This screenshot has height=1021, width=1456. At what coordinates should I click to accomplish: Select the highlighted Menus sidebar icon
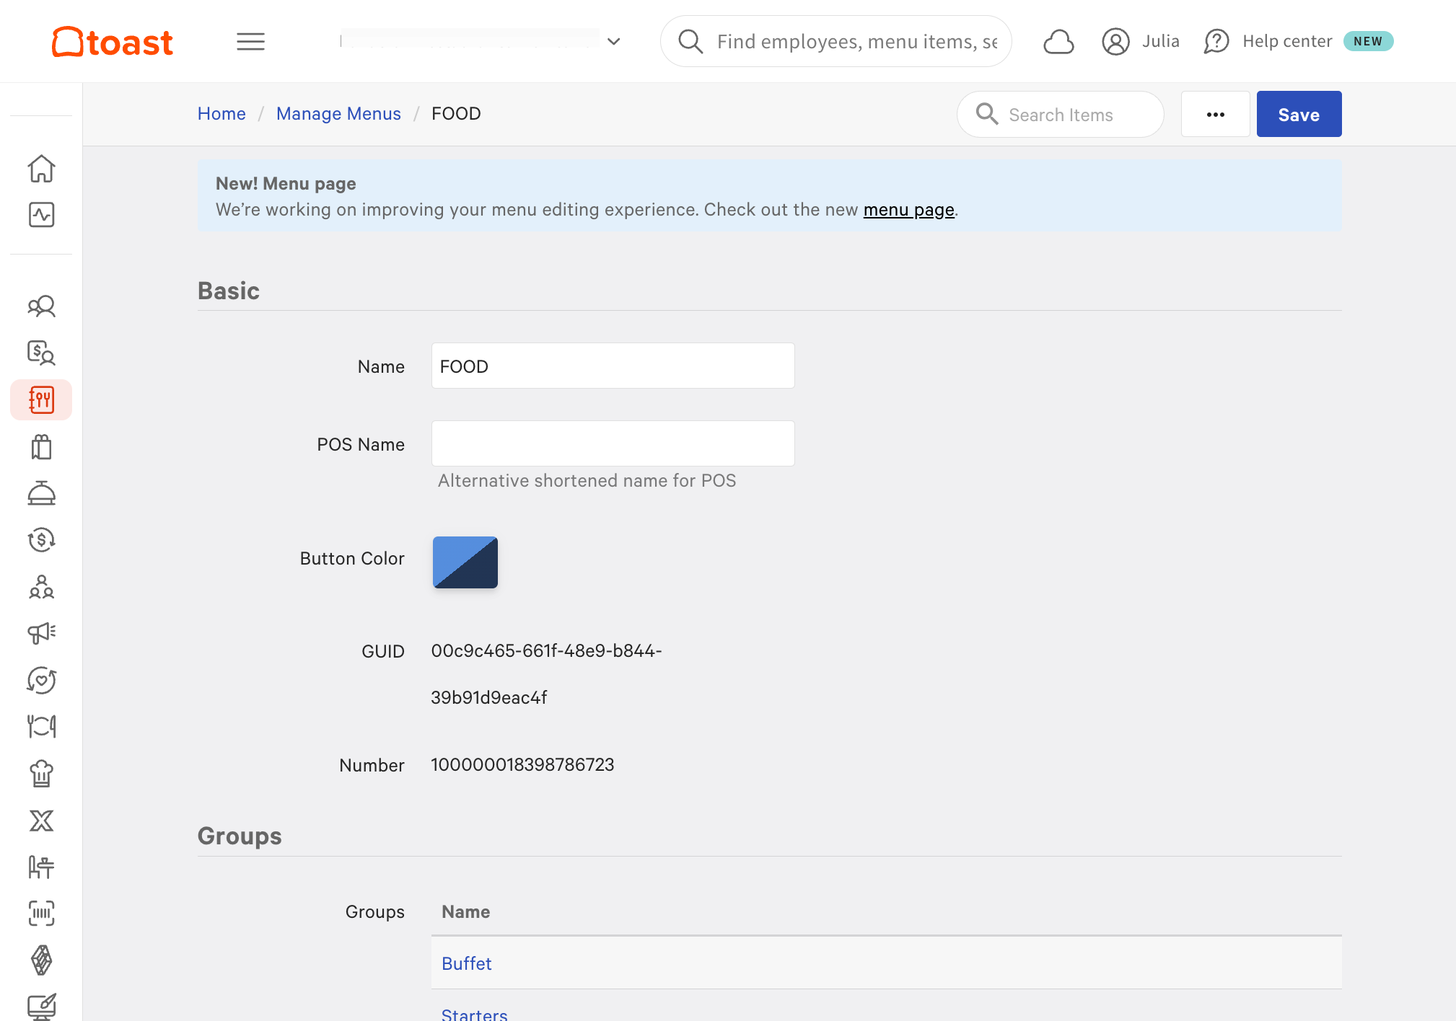pyautogui.click(x=41, y=399)
